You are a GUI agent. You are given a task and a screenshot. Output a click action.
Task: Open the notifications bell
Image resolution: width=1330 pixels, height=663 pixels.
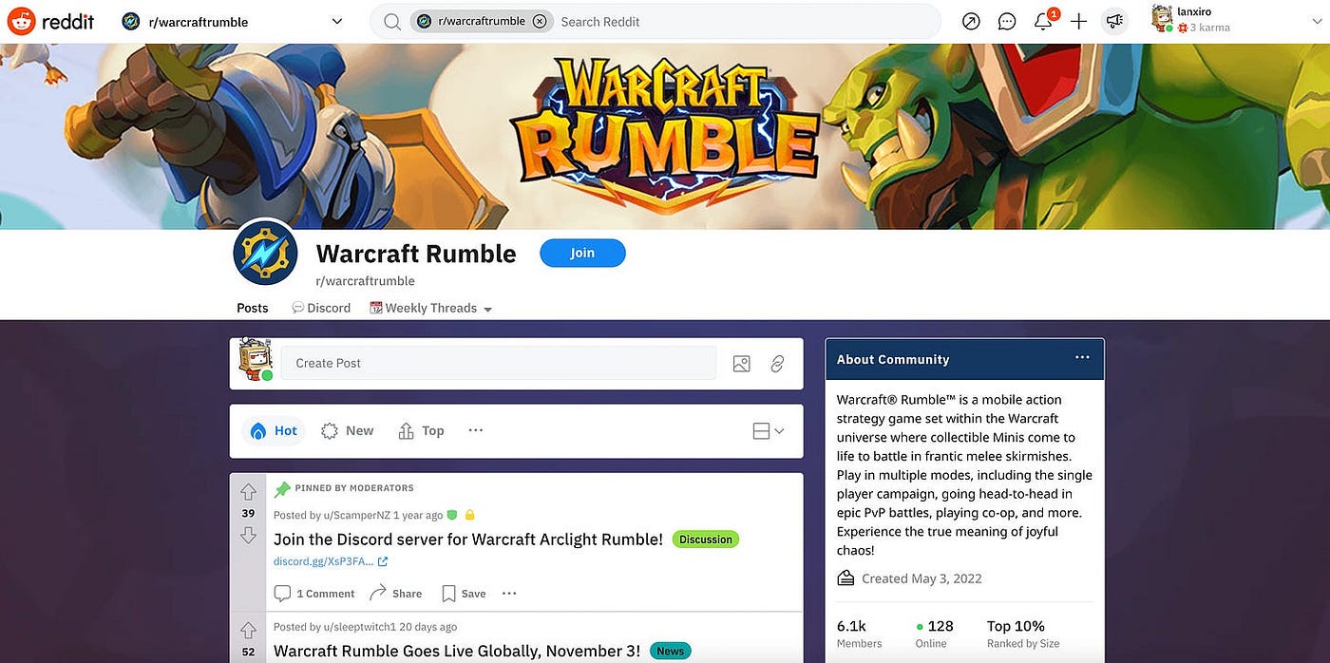pyautogui.click(x=1043, y=21)
